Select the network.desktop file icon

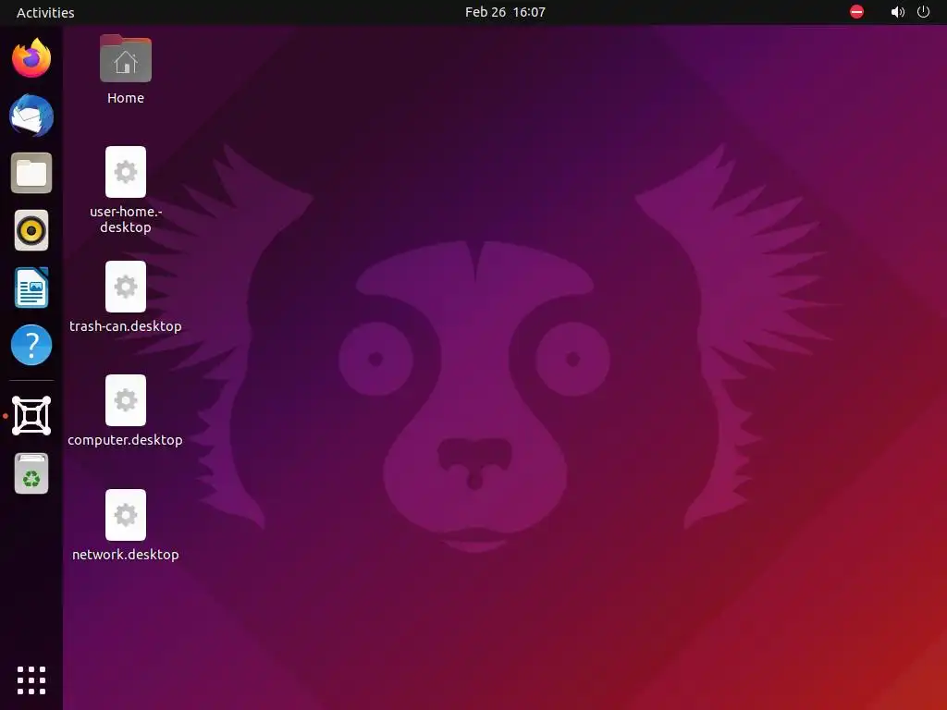tap(126, 515)
